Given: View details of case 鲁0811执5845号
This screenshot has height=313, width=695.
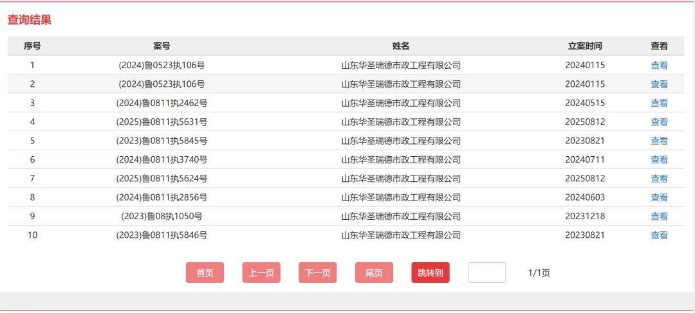Looking at the screenshot, I should [x=659, y=141].
